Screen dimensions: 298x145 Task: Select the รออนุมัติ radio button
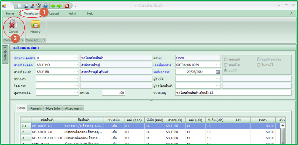(226, 59)
